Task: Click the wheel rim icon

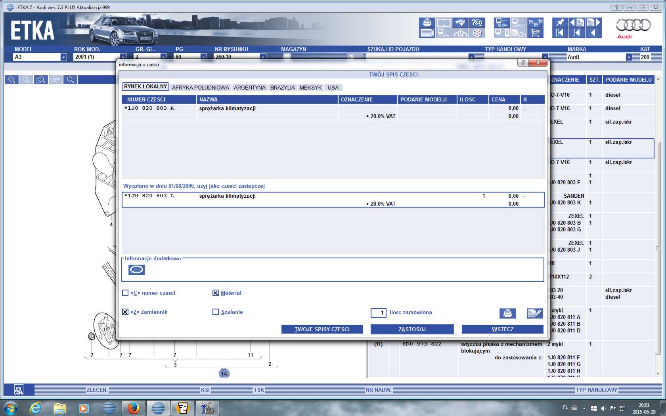Action: 477,33
